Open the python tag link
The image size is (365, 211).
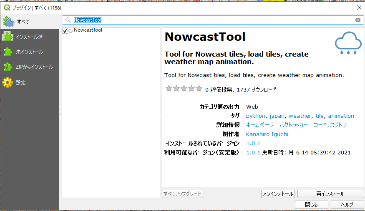tap(256, 116)
